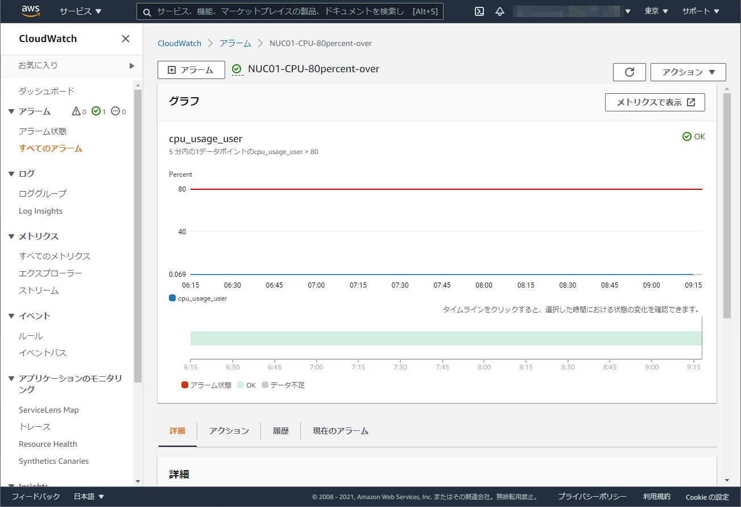741x507 pixels.
Task: Switch to the 詳細 tab
Action: (177, 431)
